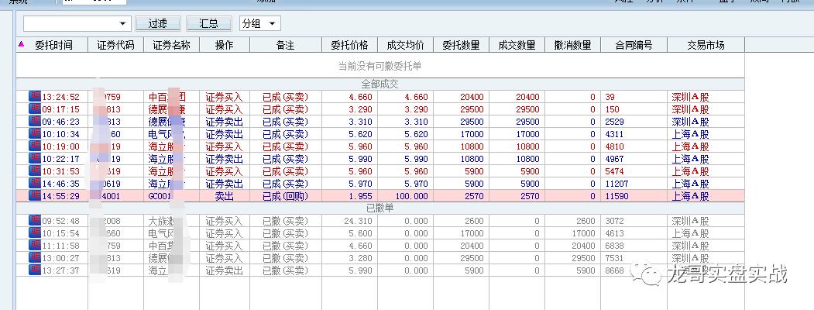Sort by 委托时间 column header

[53, 45]
